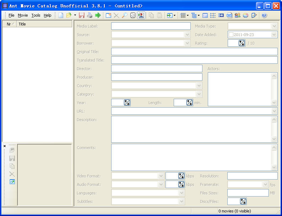Toggle the picture display toolbar button

coord(141,16)
